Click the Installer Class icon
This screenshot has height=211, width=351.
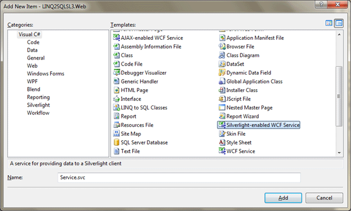pyautogui.click(x=222, y=90)
